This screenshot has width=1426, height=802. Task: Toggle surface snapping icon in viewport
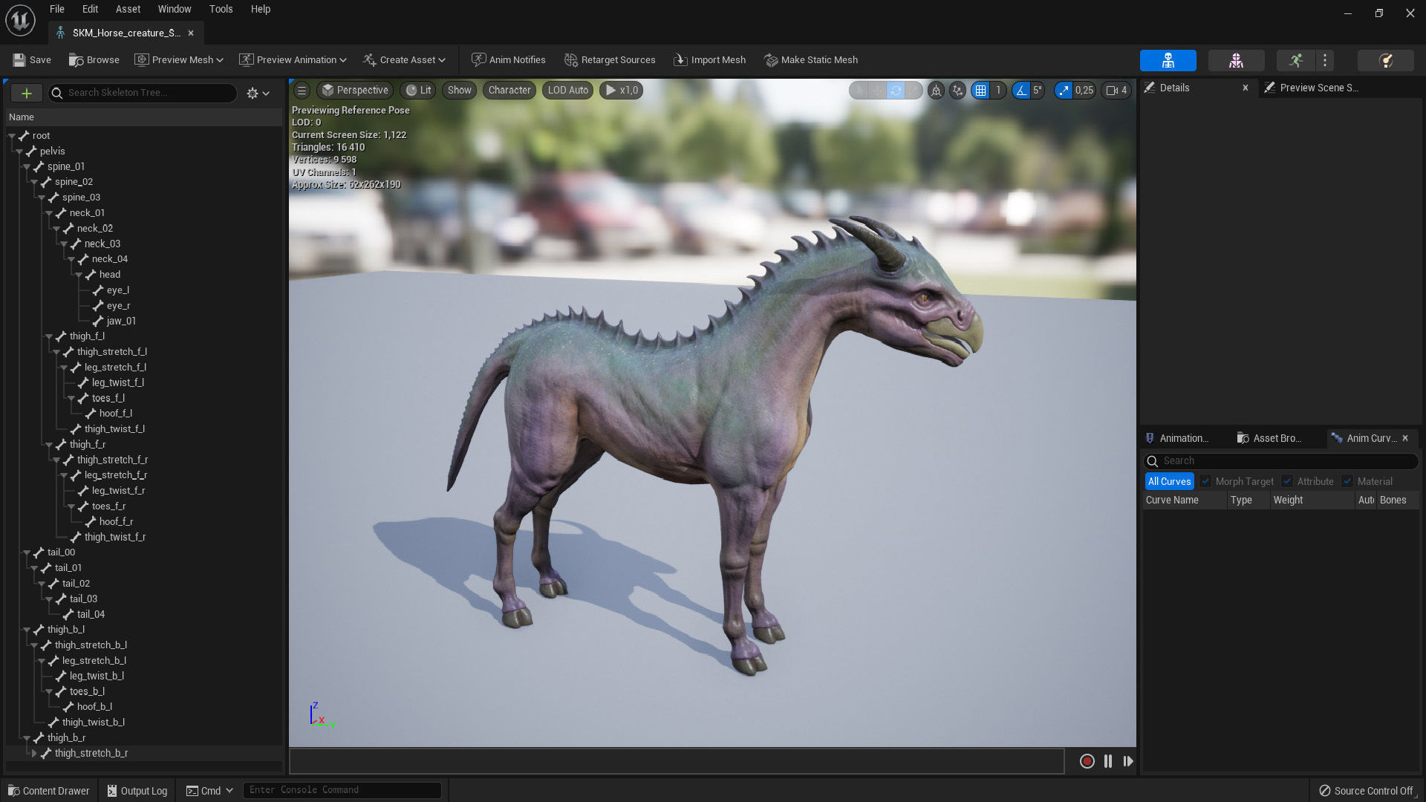(x=958, y=90)
